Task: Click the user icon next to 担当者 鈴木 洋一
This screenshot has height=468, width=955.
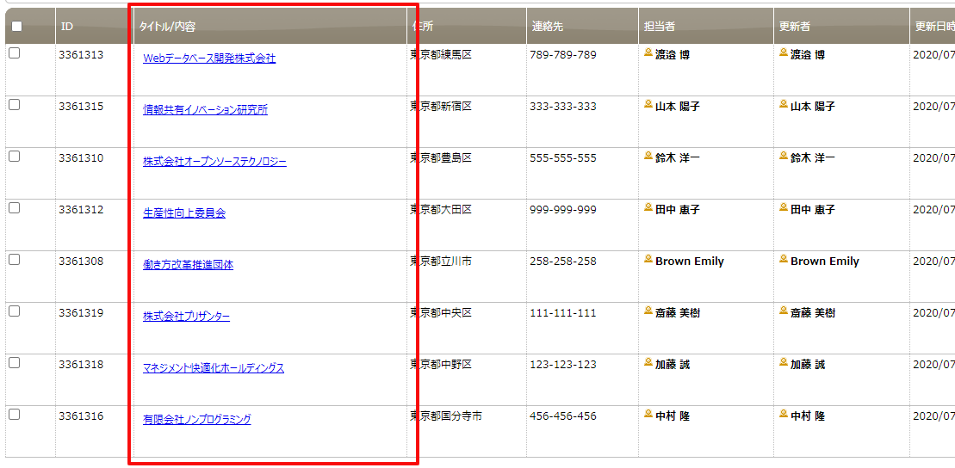Action: coord(648,157)
